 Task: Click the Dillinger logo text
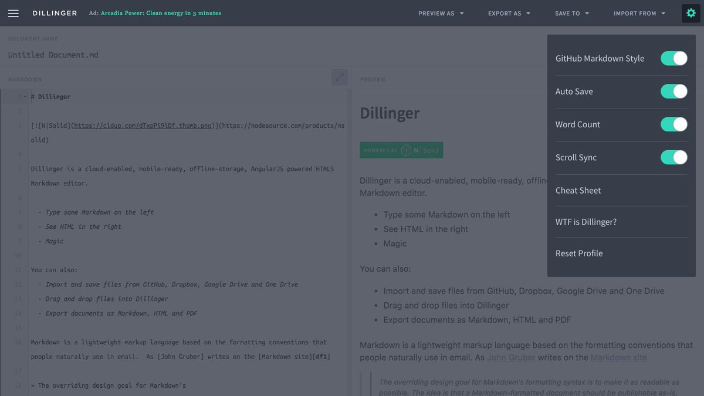(x=55, y=13)
